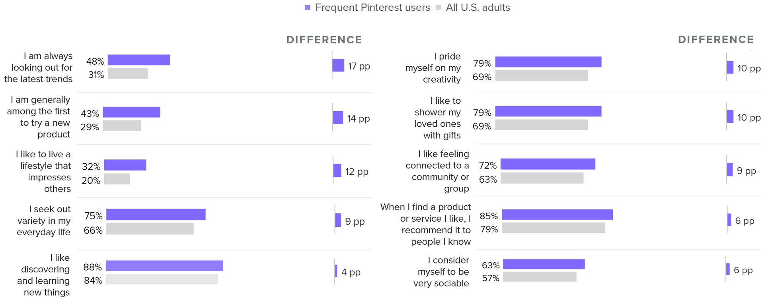This screenshot has width=764, height=300.
Task: Click the purple 79% creativity bar
Action: pyautogui.click(x=548, y=62)
